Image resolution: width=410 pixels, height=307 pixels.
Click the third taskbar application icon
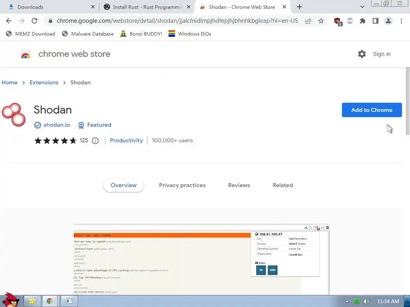(x=69, y=301)
